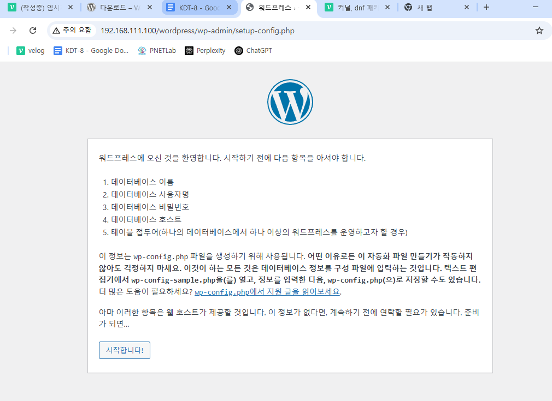
Task: Close the 워드프레스 tab
Action: [x=308, y=7]
